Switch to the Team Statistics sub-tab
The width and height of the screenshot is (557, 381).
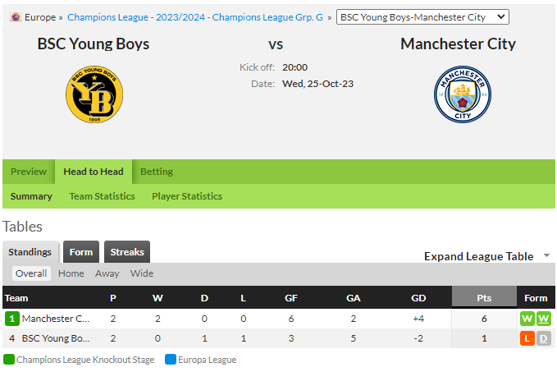[102, 196]
